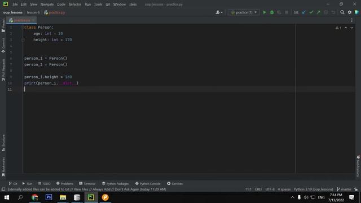Click the 11:1 line column indicator
Image resolution: width=361 pixels, height=203 pixels.
point(248,189)
